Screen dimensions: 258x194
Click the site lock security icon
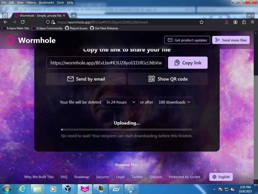click(53, 22)
